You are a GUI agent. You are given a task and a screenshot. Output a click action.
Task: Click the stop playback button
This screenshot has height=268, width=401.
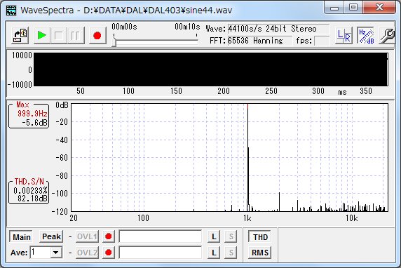59,36
